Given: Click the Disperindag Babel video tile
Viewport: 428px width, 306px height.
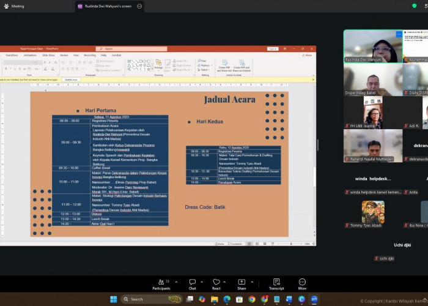Looking at the screenshot, I should [373, 80].
